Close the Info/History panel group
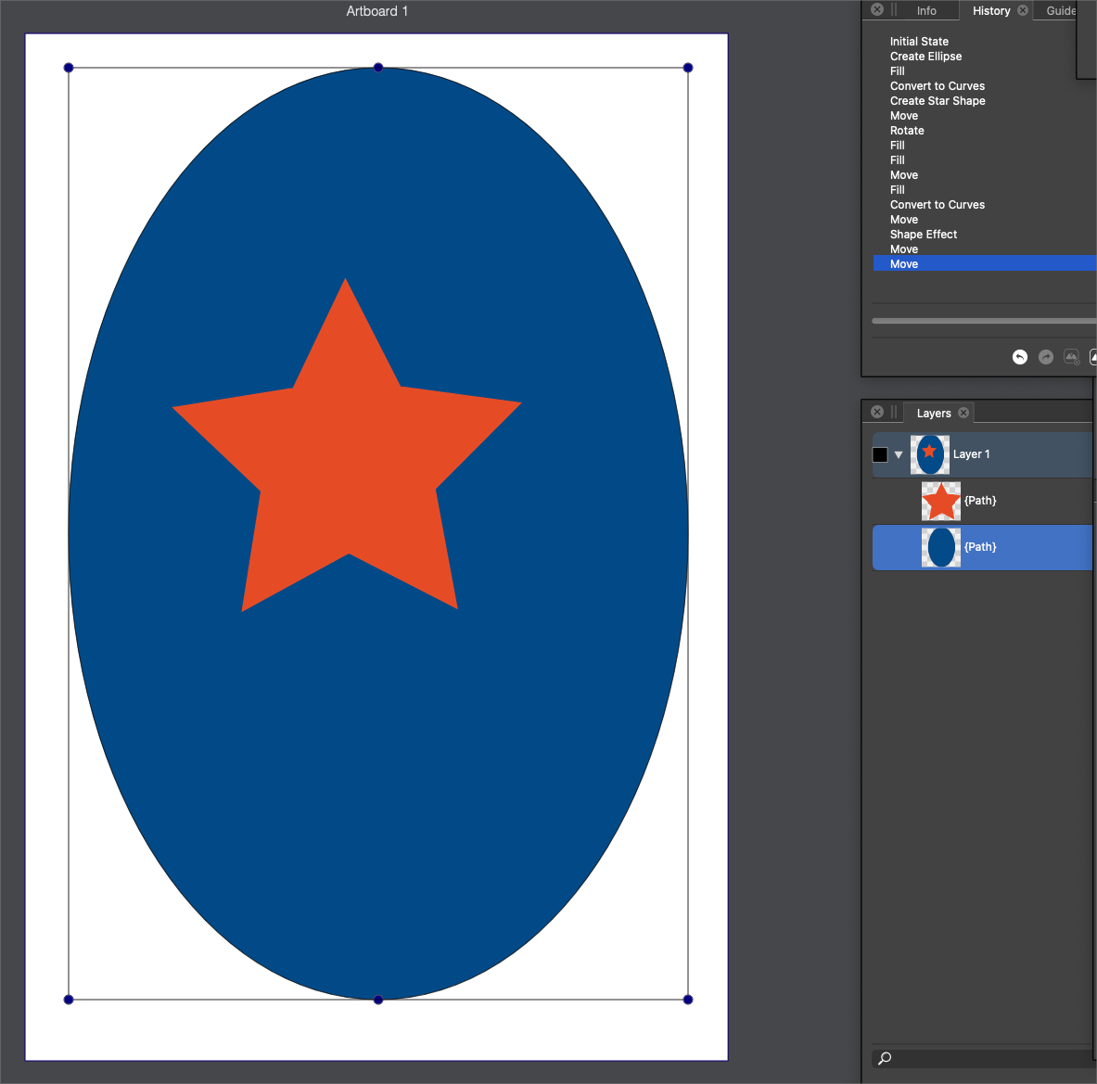Image resolution: width=1097 pixels, height=1084 pixels. pyautogui.click(x=877, y=10)
